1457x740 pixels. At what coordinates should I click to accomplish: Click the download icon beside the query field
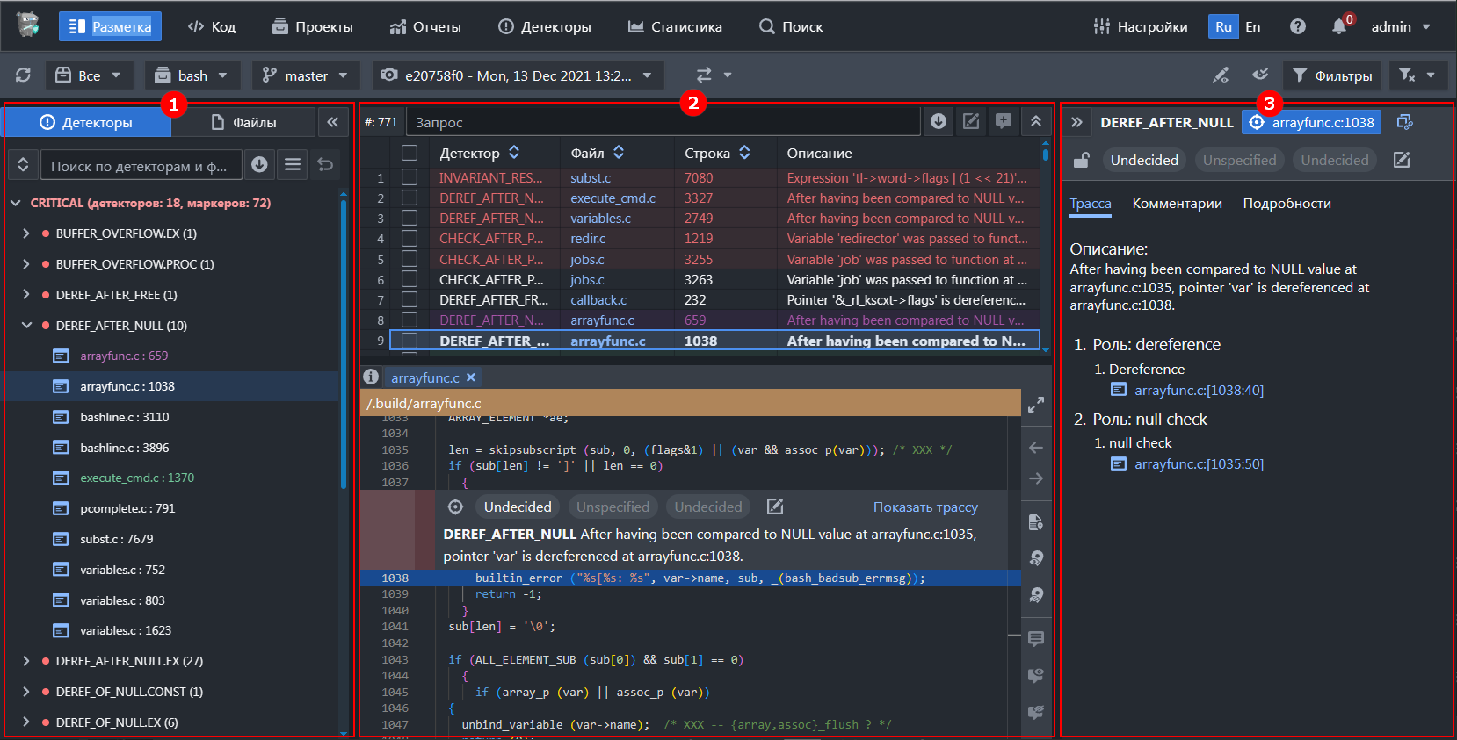pyautogui.click(x=939, y=122)
